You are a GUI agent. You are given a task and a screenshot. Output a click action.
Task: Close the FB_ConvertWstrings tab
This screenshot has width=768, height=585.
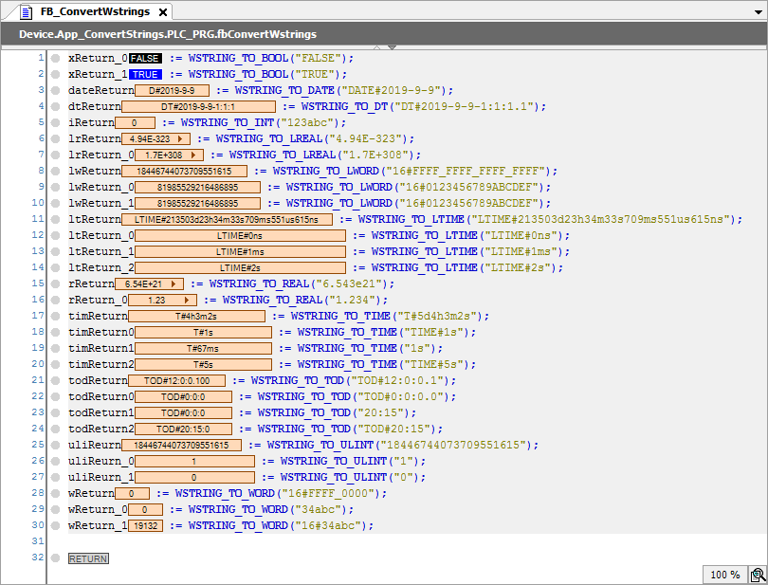pyautogui.click(x=162, y=12)
